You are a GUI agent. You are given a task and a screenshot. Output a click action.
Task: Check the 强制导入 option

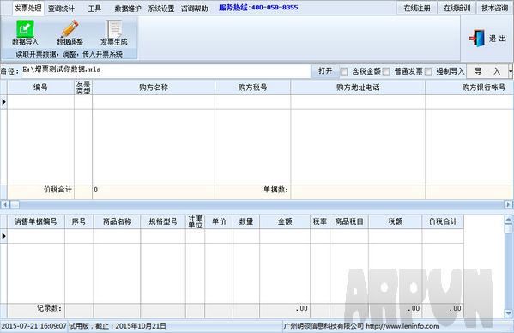(428, 71)
